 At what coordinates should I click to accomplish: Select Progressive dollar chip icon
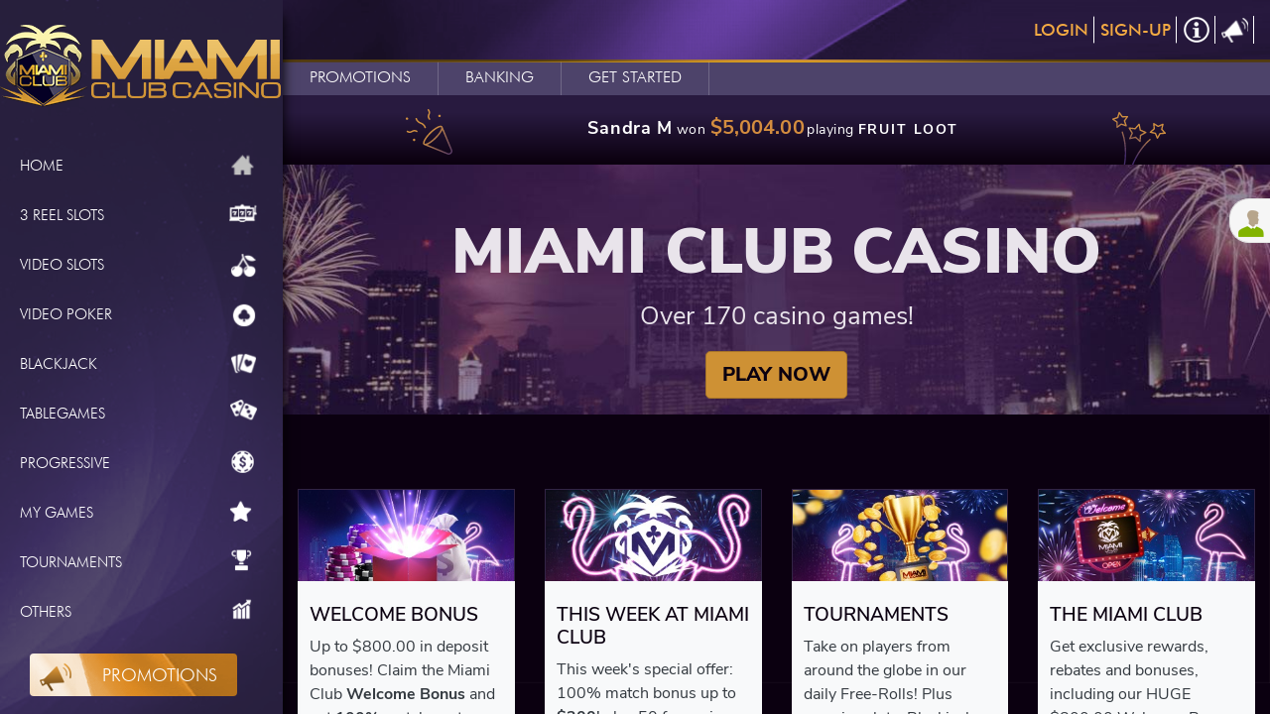click(243, 462)
